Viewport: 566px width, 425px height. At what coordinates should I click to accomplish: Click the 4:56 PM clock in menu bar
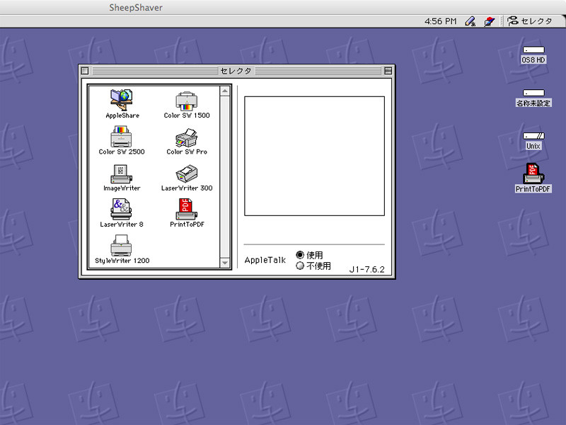tap(440, 21)
